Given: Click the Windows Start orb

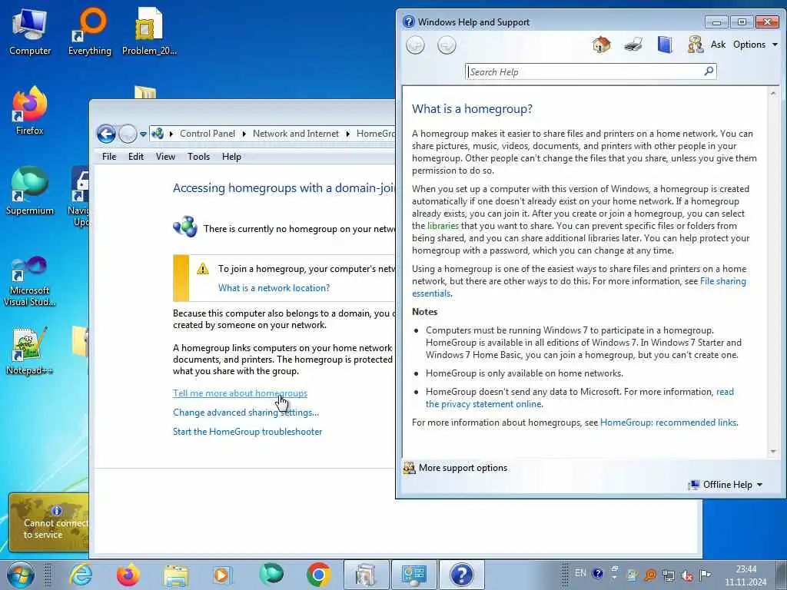Looking at the screenshot, I should 21,575.
